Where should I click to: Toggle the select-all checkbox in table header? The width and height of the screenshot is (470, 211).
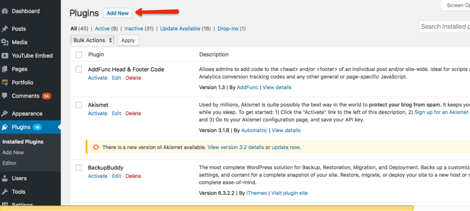[78, 55]
